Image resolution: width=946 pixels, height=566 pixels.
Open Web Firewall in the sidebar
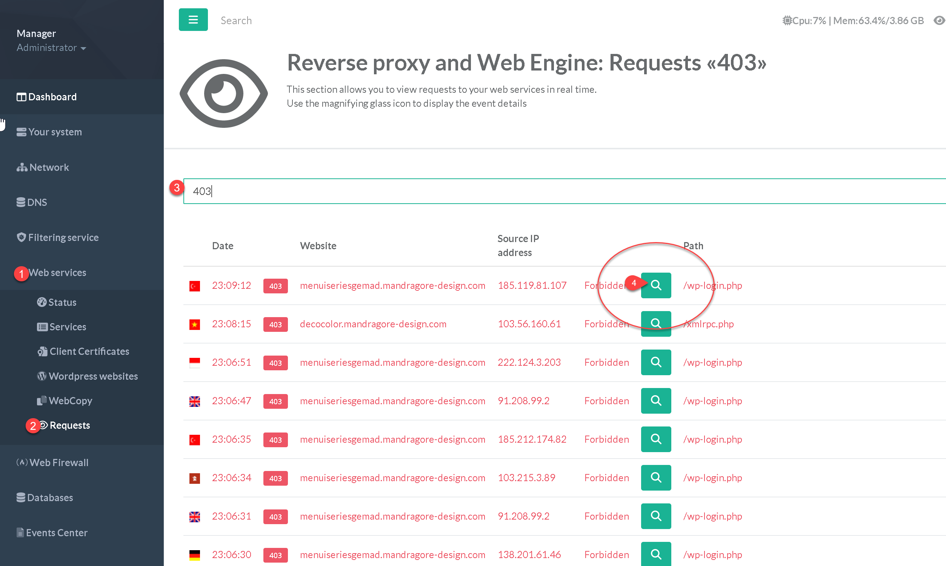(x=59, y=463)
